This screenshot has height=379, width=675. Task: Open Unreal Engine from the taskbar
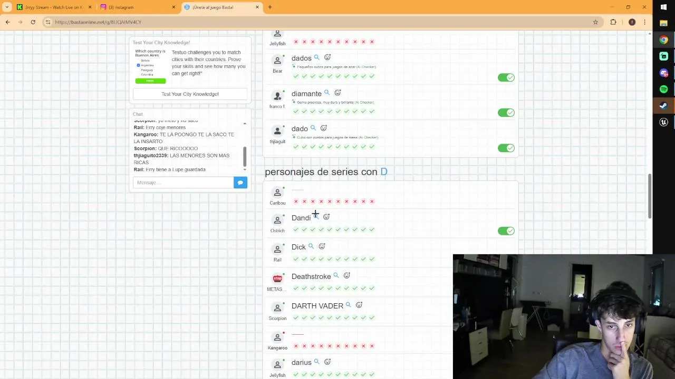pyautogui.click(x=664, y=122)
